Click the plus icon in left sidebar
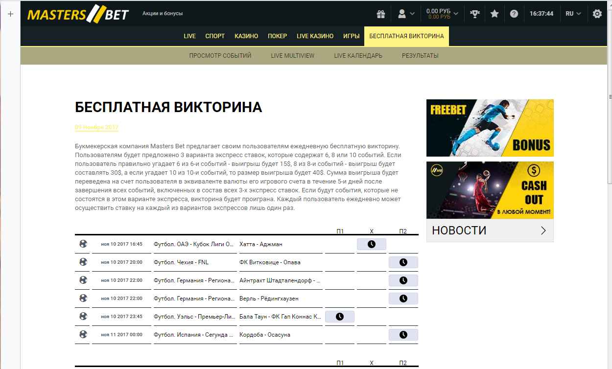Viewport: 612px width, 369px height. point(10,14)
